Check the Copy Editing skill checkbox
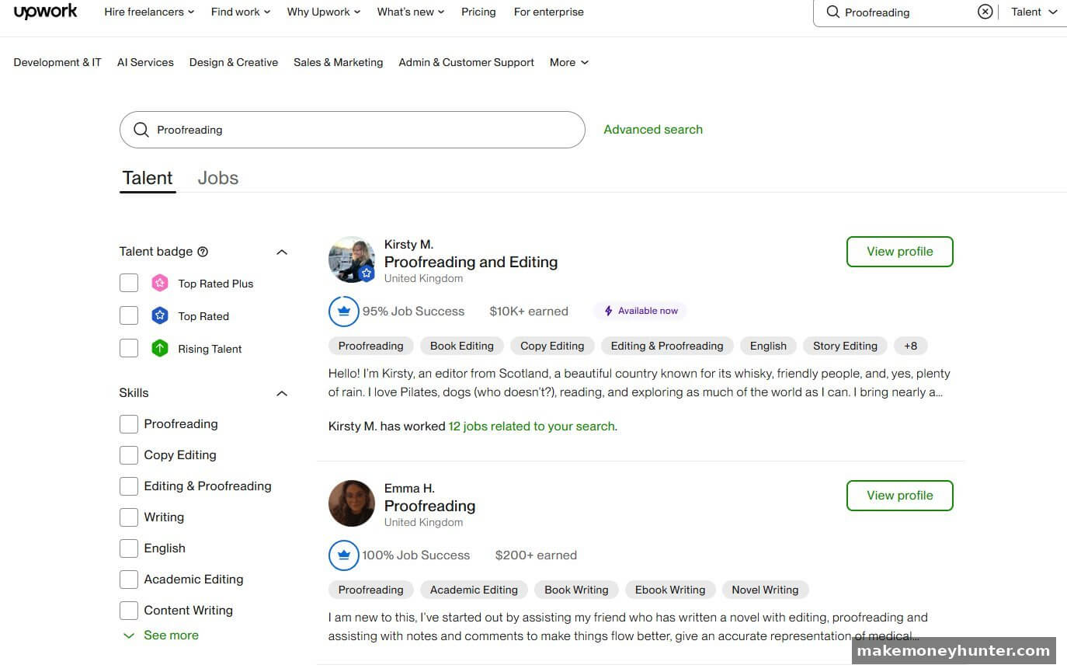The height and width of the screenshot is (672, 1067). 129,455
